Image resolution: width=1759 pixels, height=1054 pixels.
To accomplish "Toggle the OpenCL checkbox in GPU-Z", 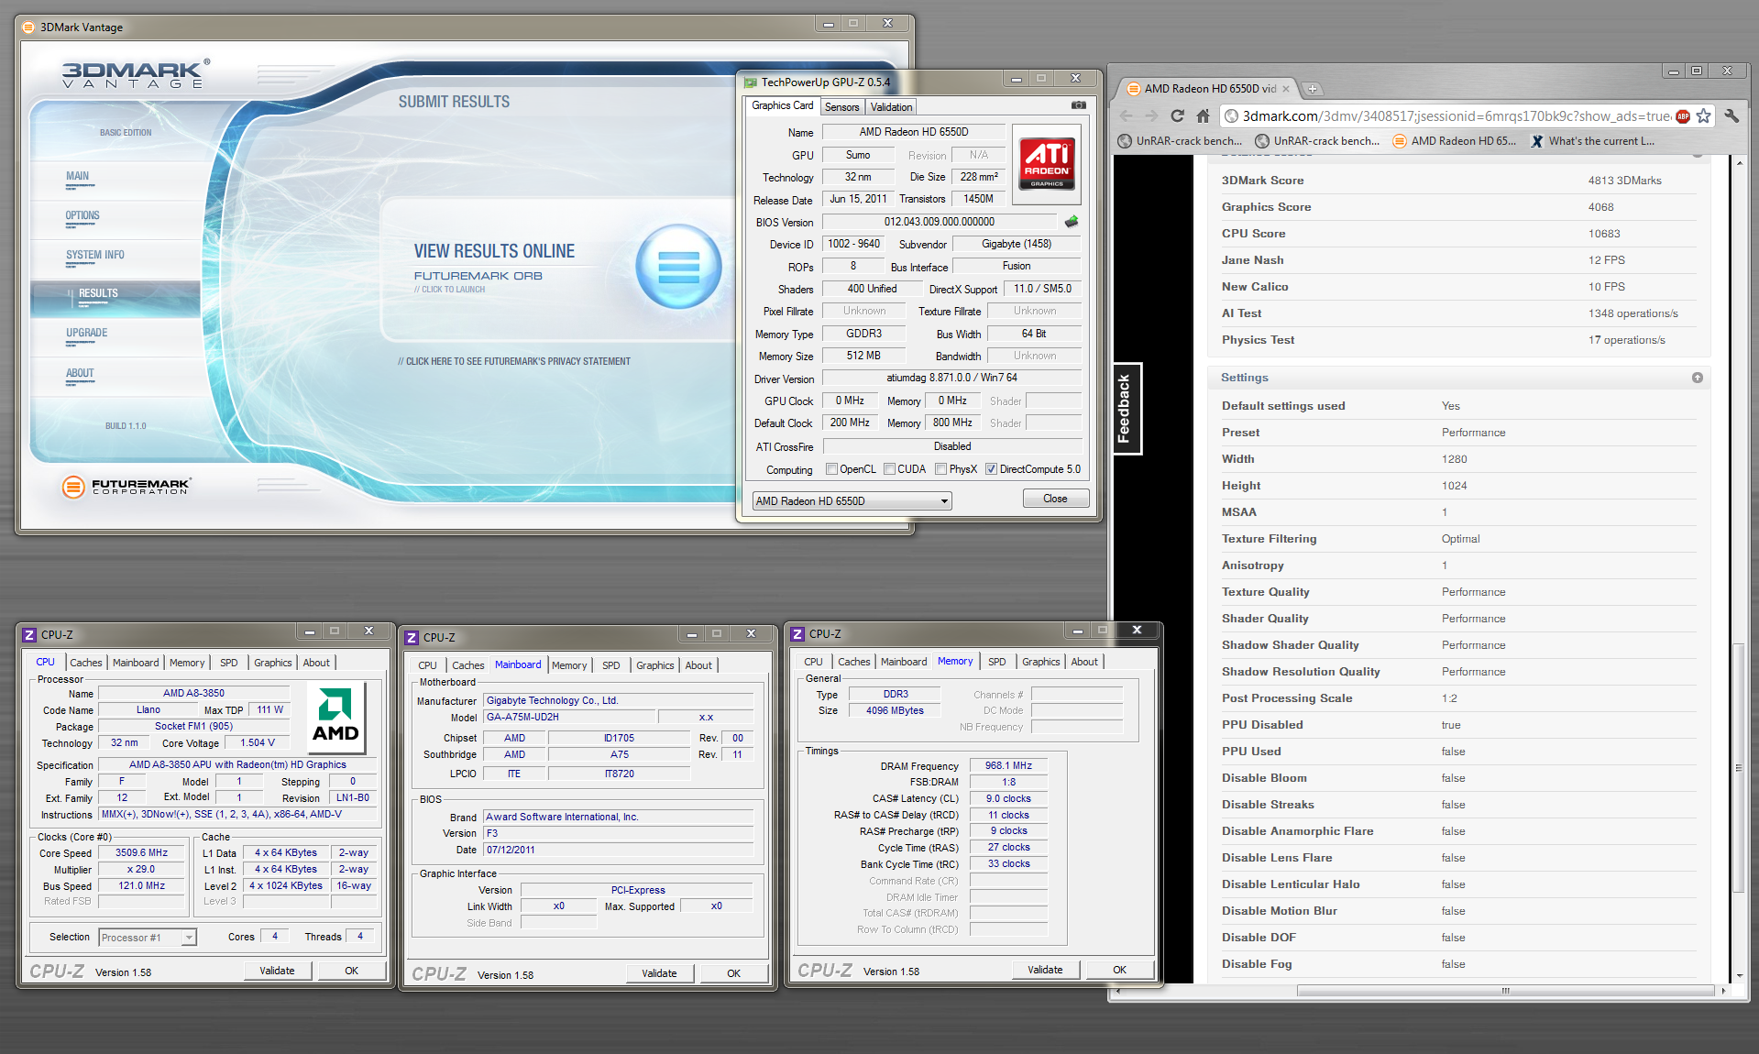I will click(831, 469).
